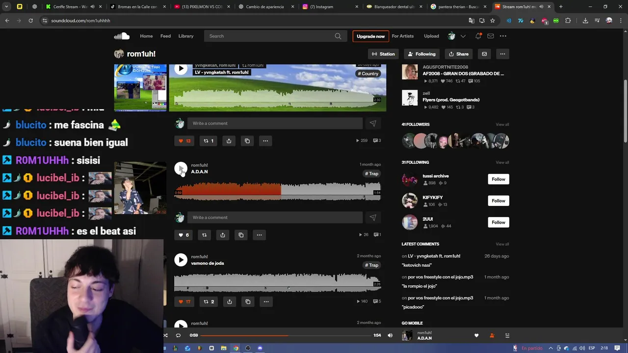Seek within the A.D.A.N waveform
This screenshot has height=353, width=628.
(278, 191)
